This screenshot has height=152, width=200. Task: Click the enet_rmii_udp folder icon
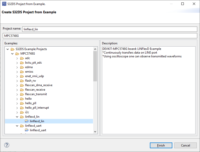point(22,76)
